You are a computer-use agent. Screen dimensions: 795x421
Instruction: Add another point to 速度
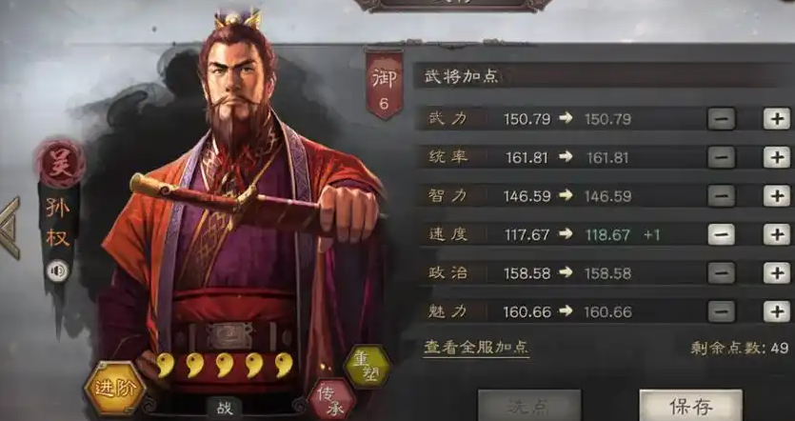777,234
